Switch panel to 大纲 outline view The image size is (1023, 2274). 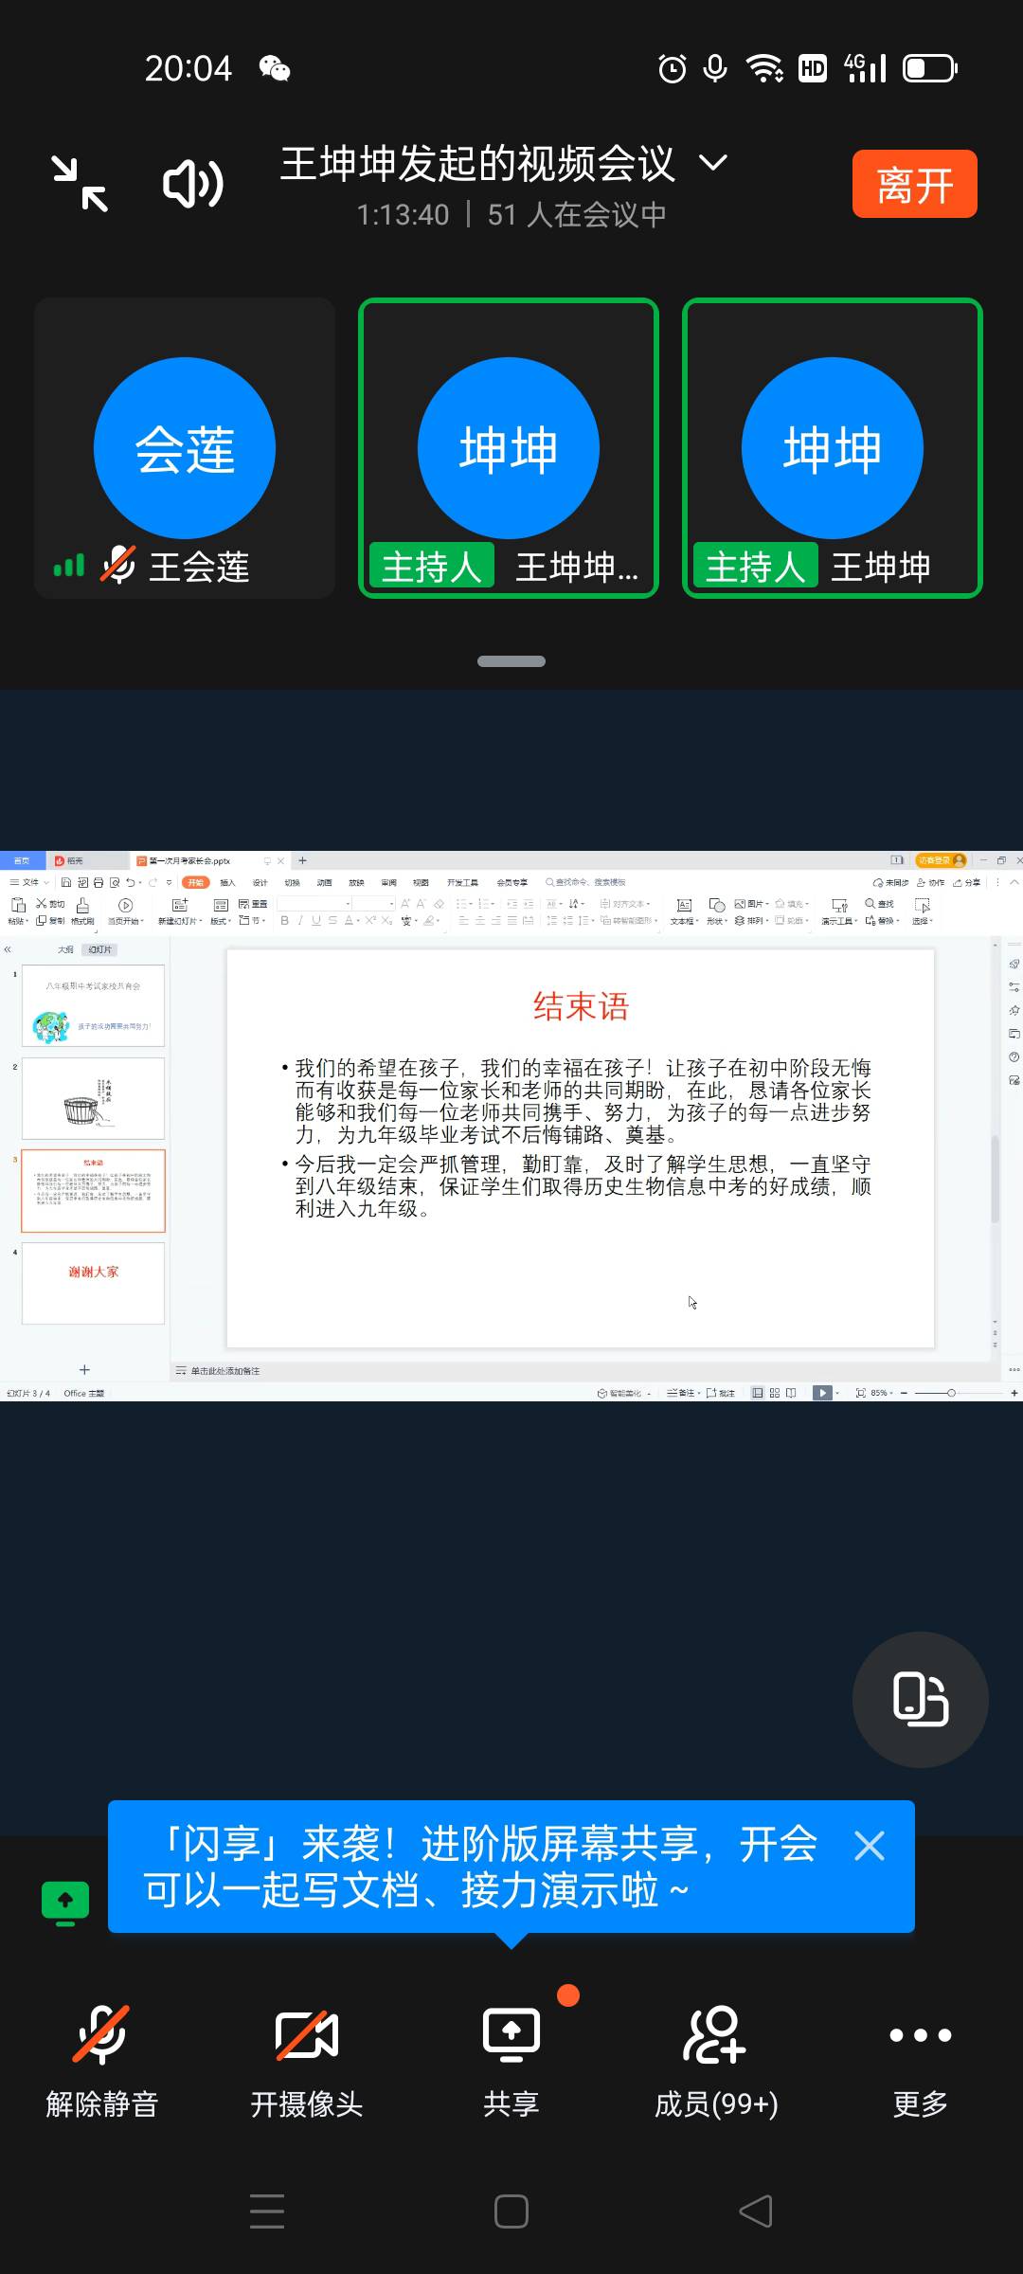[65, 949]
